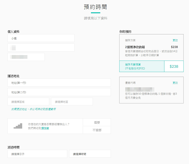
Task: Open the 請選擇區域 dropdown
Action: (x=28, y=102)
